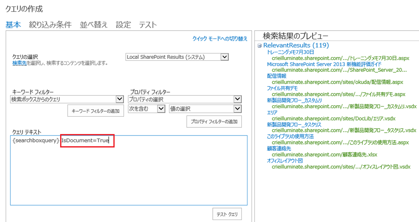Open the エリア result title

point(272,113)
